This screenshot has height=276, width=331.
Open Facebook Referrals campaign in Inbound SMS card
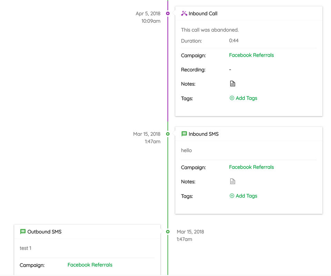click(x=251, y=167)
